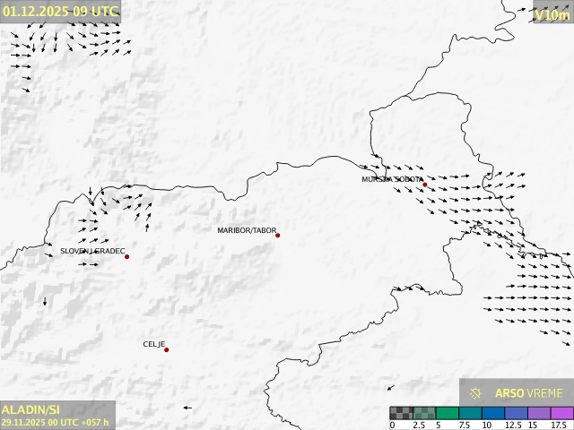Click the ARSO VREME text link
Screen dimensions: 574x430
[x=529, y=393]
